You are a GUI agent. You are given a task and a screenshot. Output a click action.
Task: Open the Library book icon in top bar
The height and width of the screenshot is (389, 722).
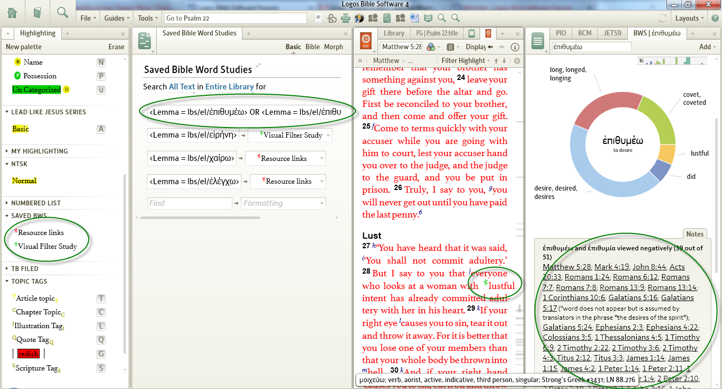click(37, 13)
